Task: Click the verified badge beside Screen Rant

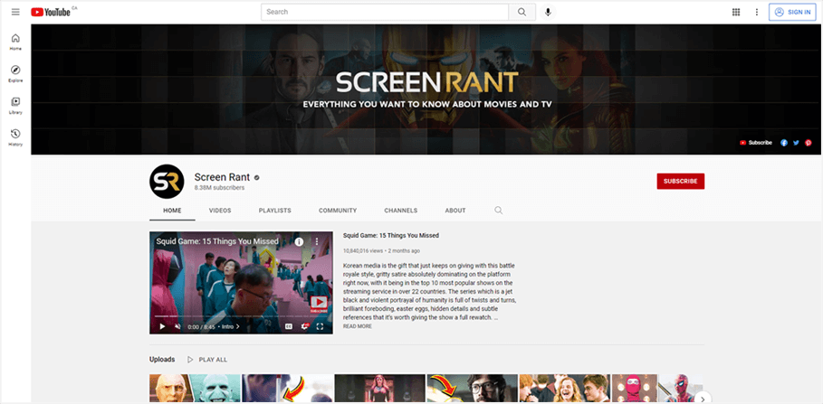Action: point(256,178)
